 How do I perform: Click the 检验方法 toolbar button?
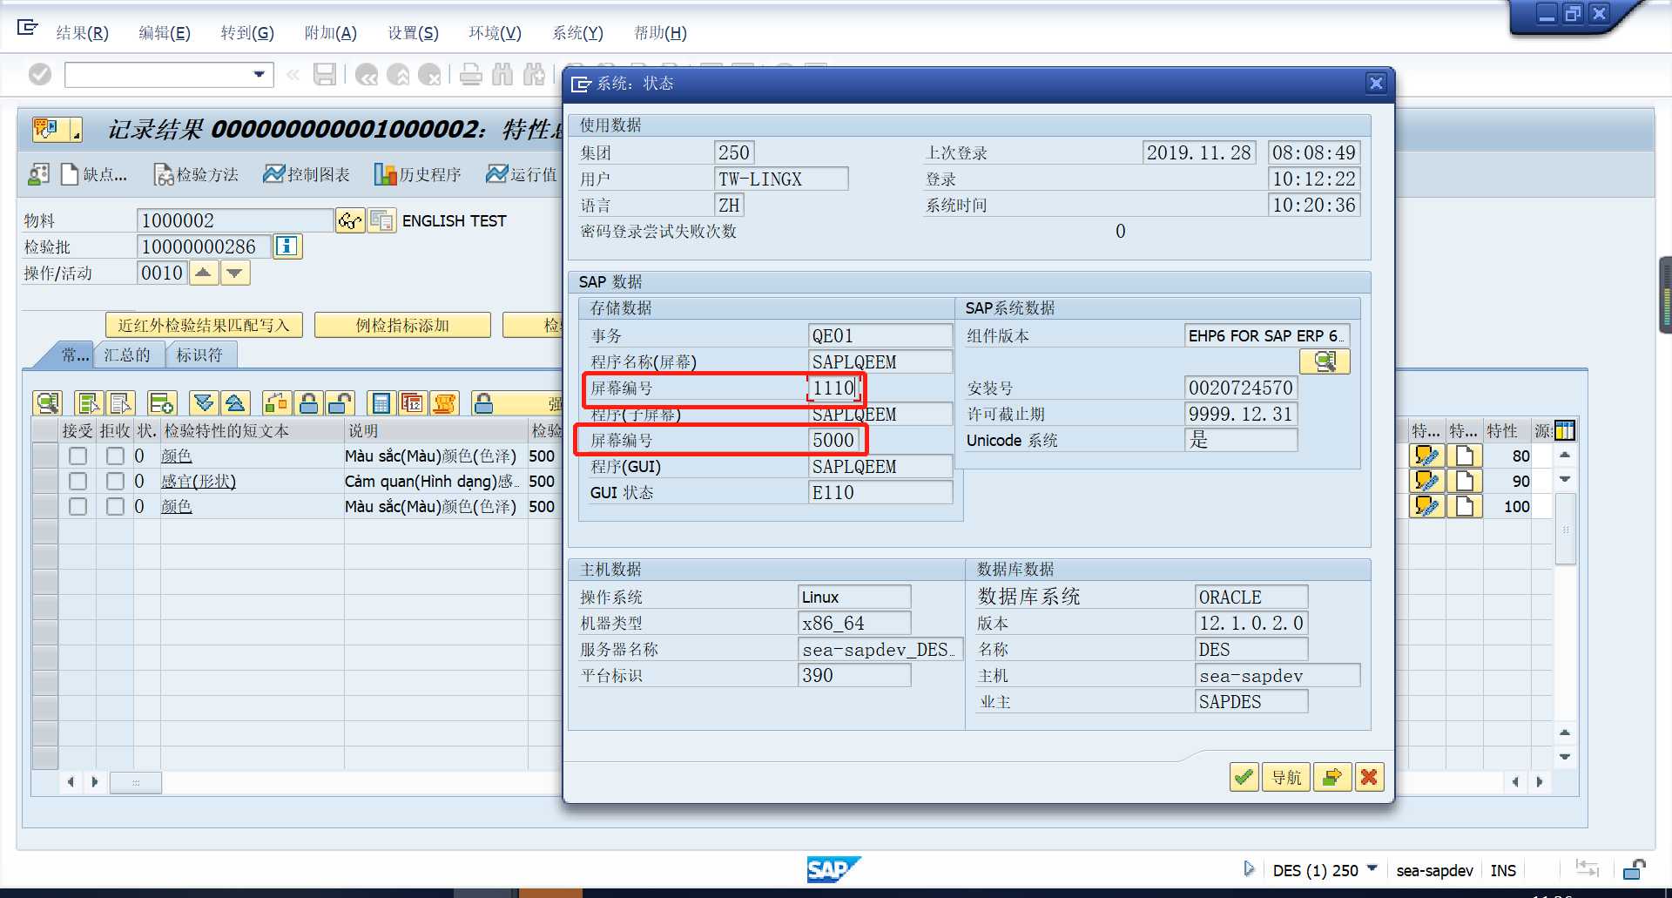coord(197,175)
